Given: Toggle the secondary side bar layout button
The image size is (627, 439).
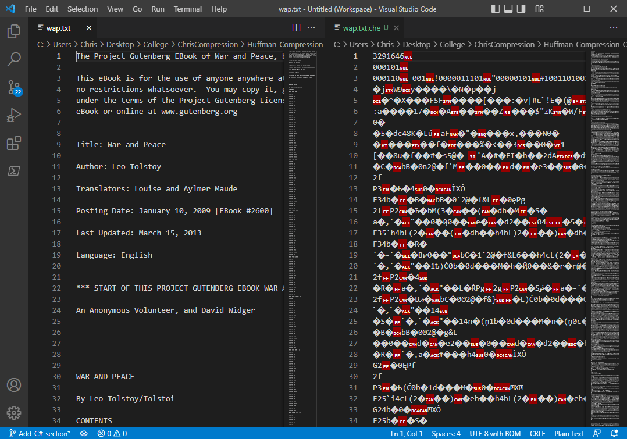Looking at the screenshot, I should 521,9.
